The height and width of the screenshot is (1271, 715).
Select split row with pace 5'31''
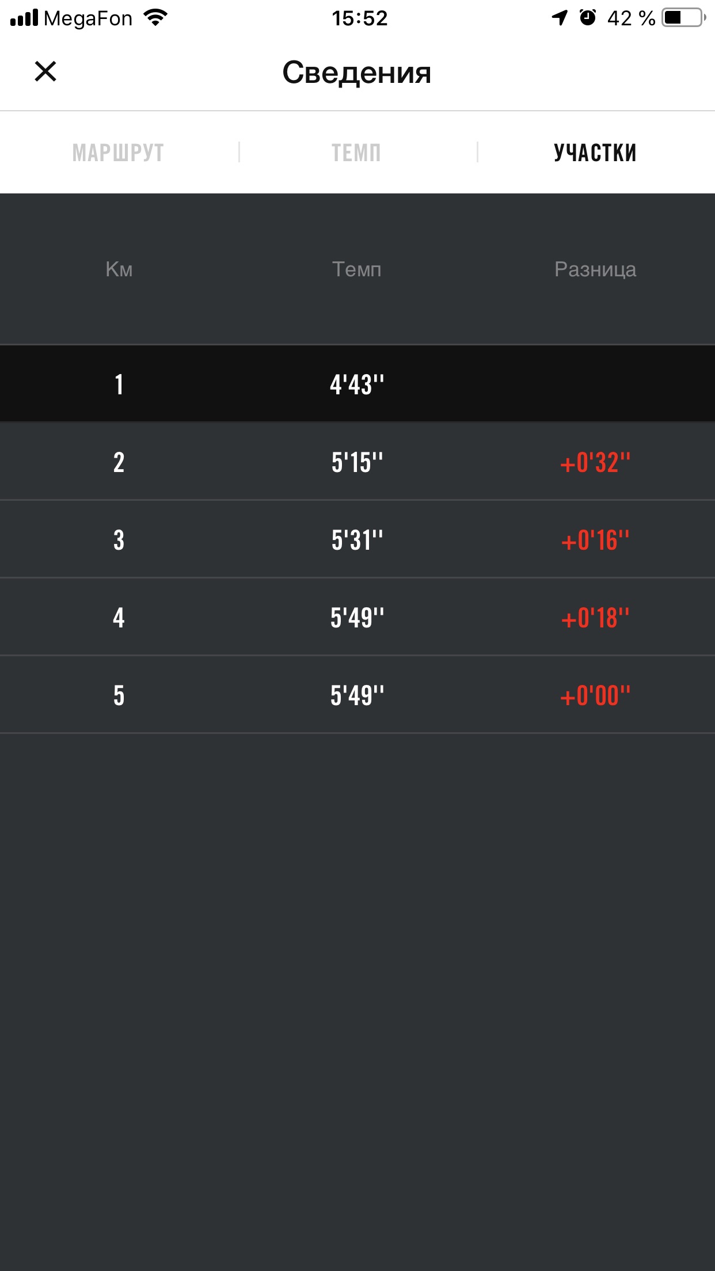tap(357, 540)
